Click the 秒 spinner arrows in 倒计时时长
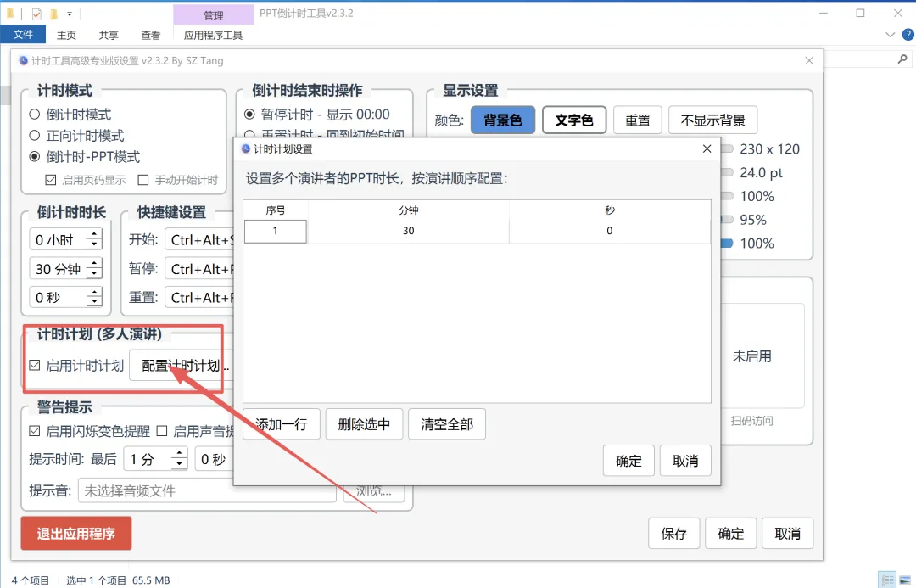The image size is (916, 588). point(94,297)
